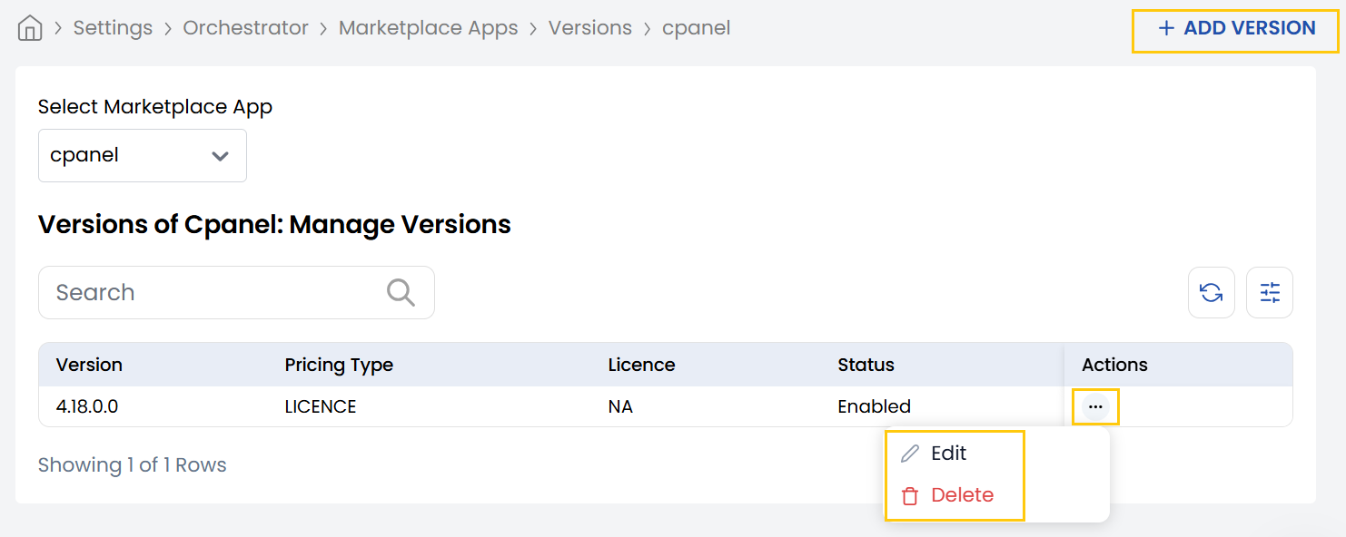Go to the Marketplace Apps breadcrumb
The height and width of the screenshot is (537, 1346).
428,28
